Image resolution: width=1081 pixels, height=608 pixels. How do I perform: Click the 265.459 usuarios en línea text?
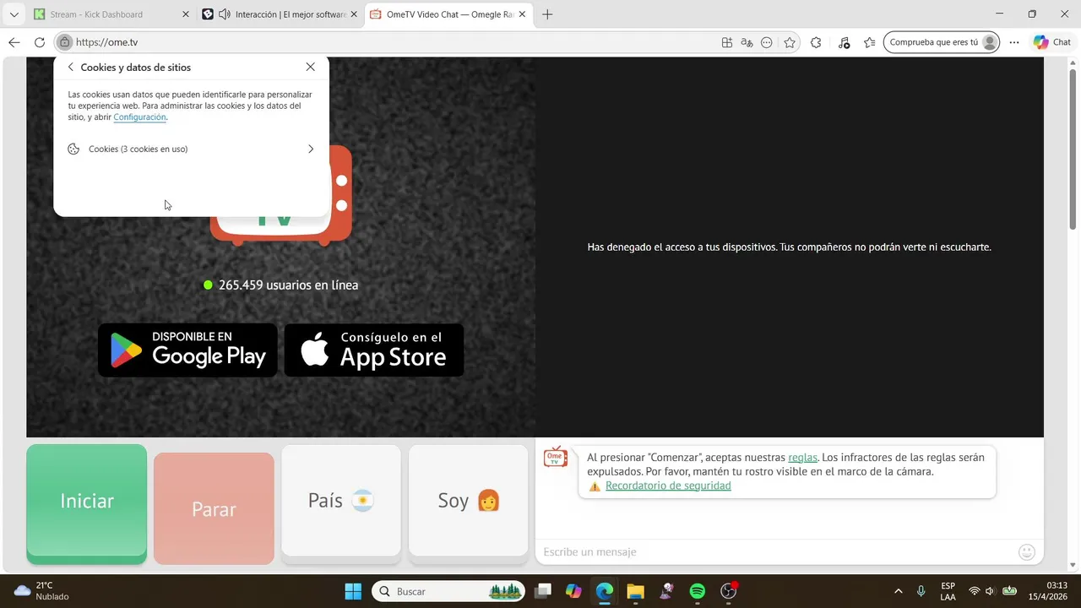[288, 285]
